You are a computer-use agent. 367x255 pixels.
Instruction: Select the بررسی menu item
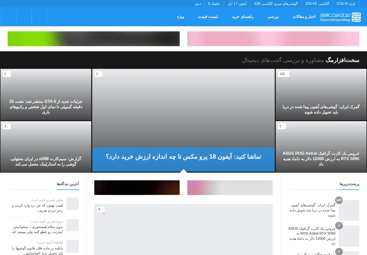click(x=273, y=17)
